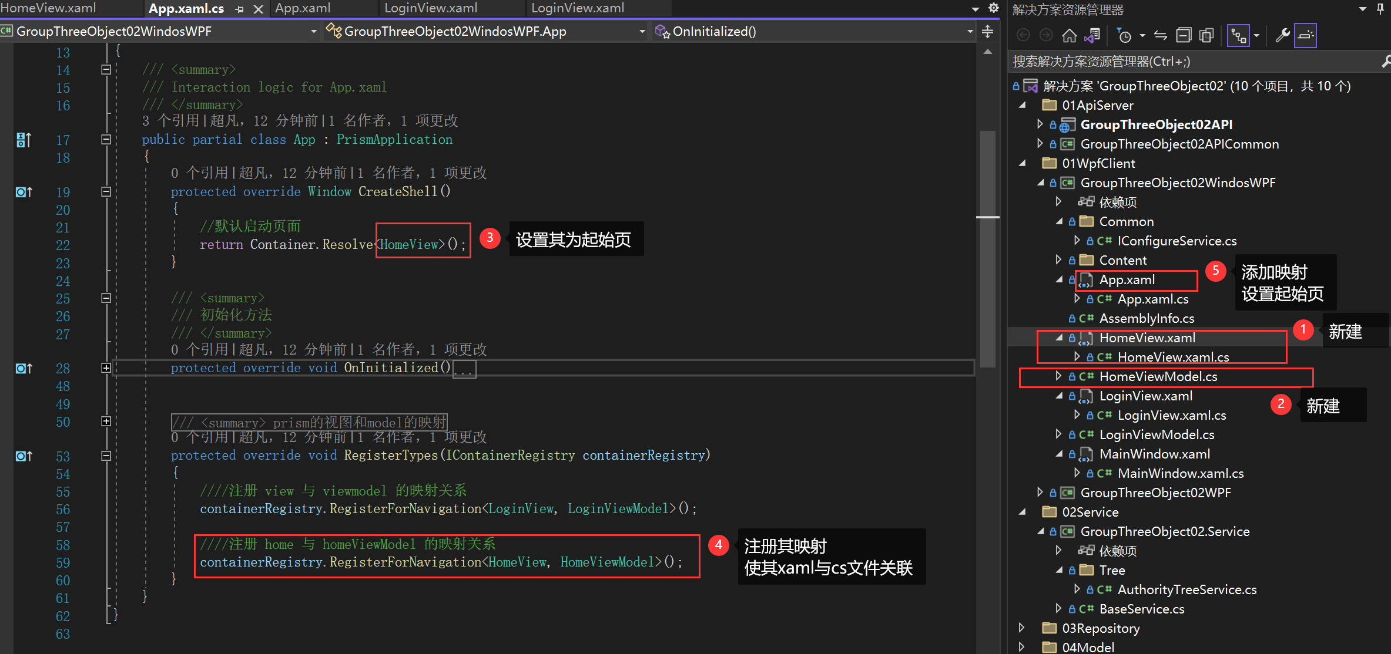Click the pending changes filter clock icon
Screen dimensions: 1391x654
click(x=1124, y=36)
